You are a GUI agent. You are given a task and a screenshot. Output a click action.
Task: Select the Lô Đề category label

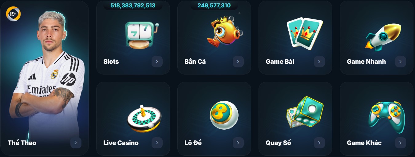tap(193, 143)
